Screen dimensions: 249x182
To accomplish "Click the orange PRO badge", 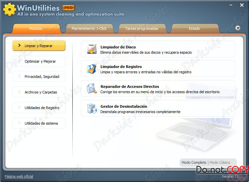I will coord(68,8).
